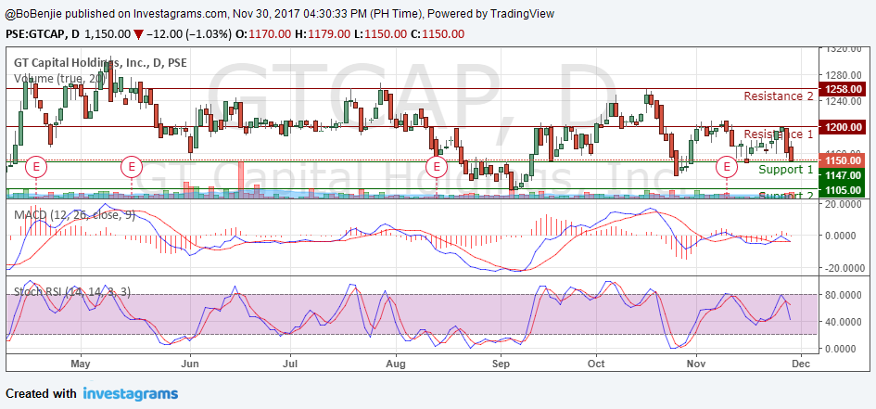876x409 pixels.
Task: Click the −12.00 (−1.03%) price change
Action: click(189, 33)
